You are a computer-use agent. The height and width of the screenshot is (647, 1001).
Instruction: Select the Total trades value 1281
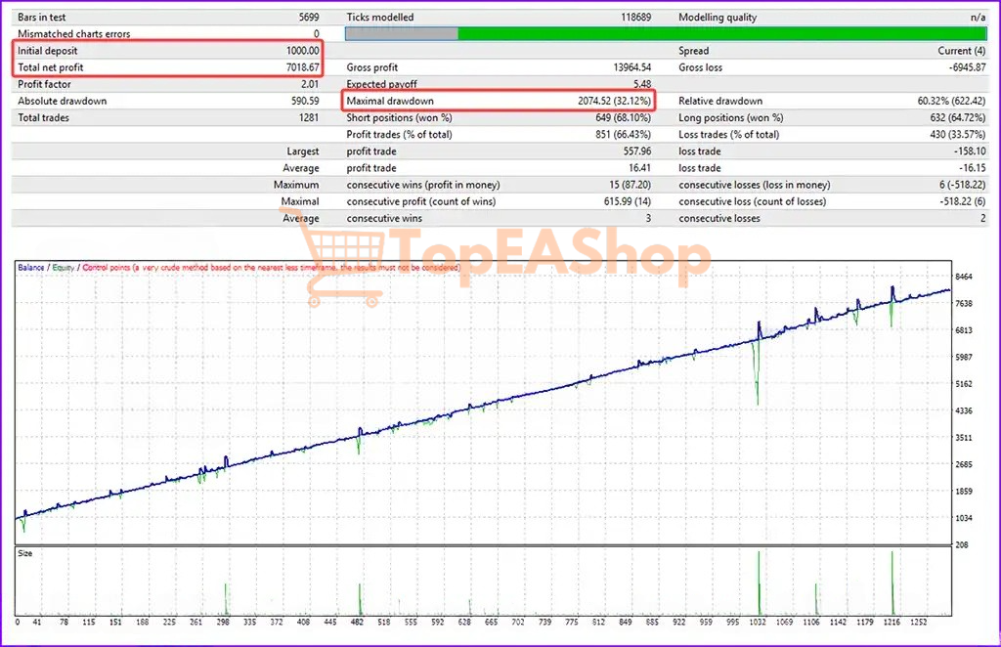click(x=307, y=117)
